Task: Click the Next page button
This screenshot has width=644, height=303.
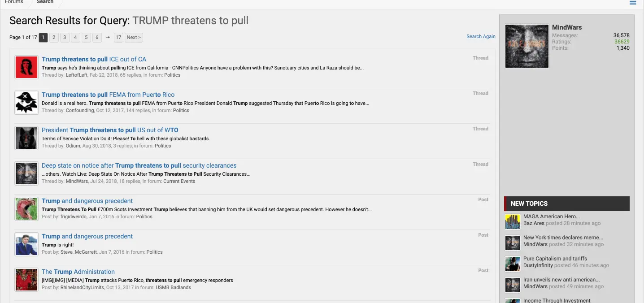Action: point(134,38)
